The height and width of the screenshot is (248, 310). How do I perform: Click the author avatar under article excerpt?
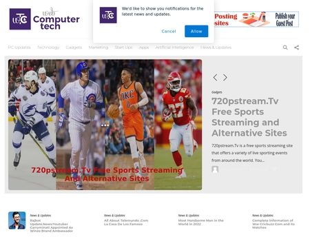[x=215, y=169]
